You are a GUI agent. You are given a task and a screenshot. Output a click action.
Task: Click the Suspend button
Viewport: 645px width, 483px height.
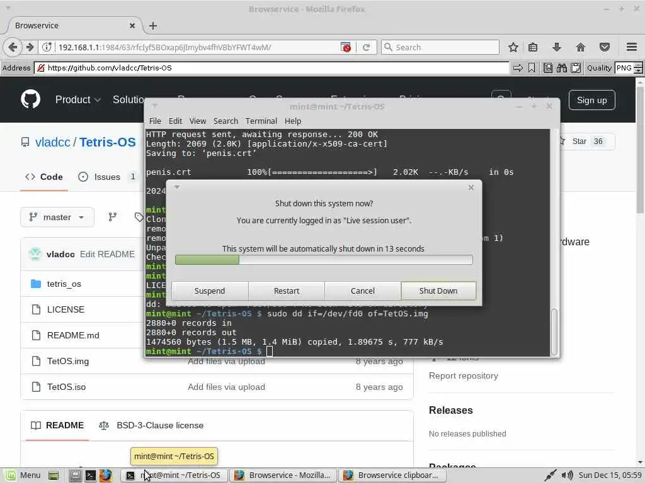point(210,291)
